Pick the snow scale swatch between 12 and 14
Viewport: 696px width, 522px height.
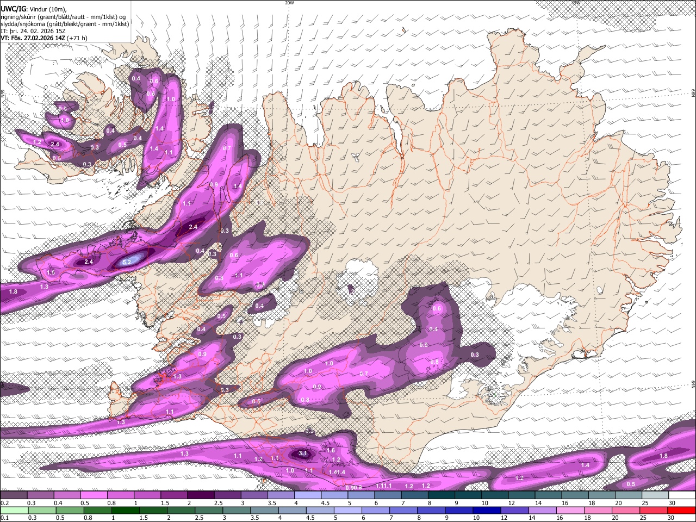click(521, 495)
